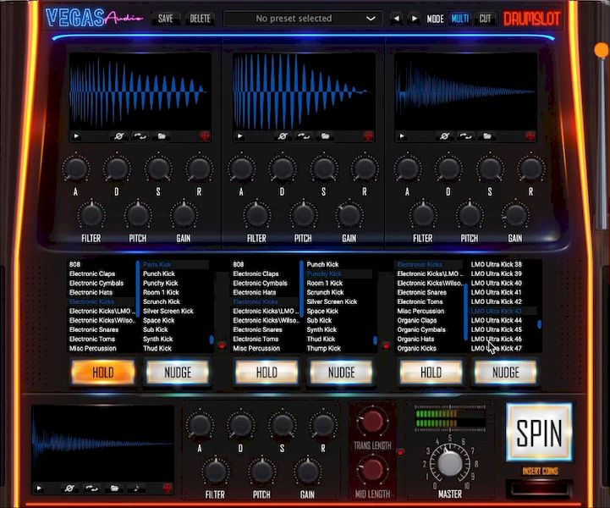Image resolution: width=610 pixels, height=508 pixels.
Task: Click the red power icon in slot one
Action: coord(204,135)
